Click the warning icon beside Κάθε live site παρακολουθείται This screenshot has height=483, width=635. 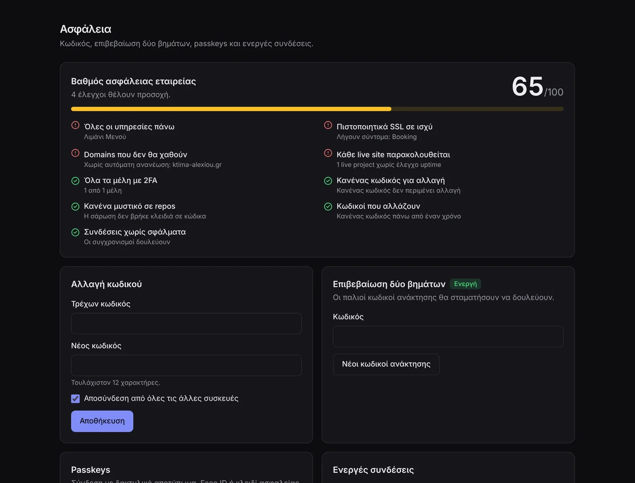coord(328,153)
